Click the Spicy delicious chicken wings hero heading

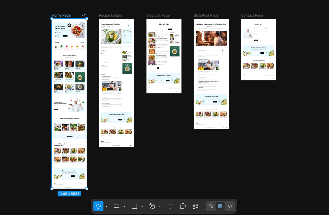60,27
